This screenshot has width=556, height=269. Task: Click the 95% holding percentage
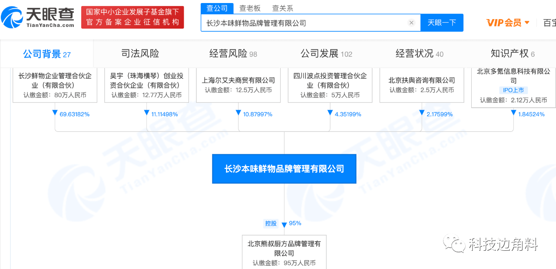(295, 223)
